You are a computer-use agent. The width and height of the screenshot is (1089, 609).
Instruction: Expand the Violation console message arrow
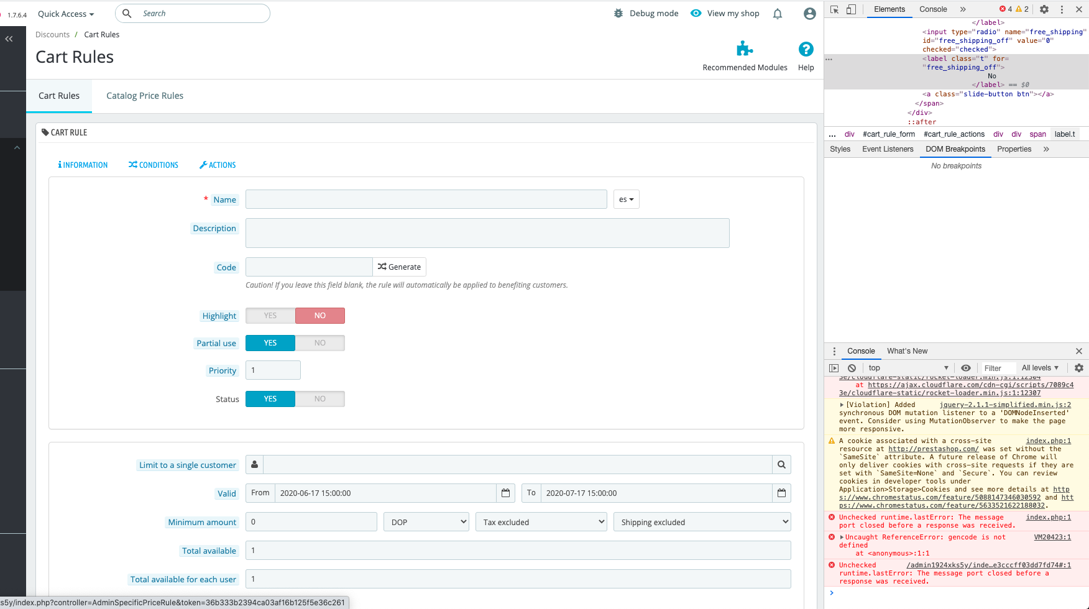pos(842,405)
